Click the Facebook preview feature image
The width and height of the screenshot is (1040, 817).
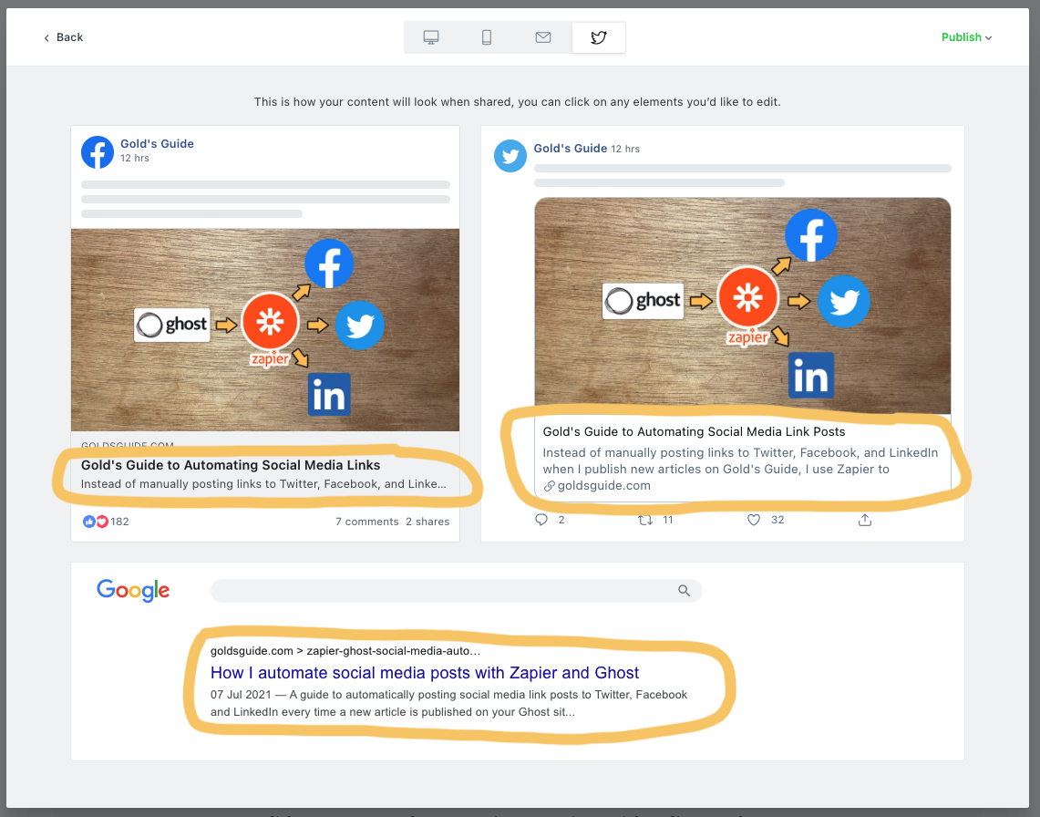tap(265, 330)
